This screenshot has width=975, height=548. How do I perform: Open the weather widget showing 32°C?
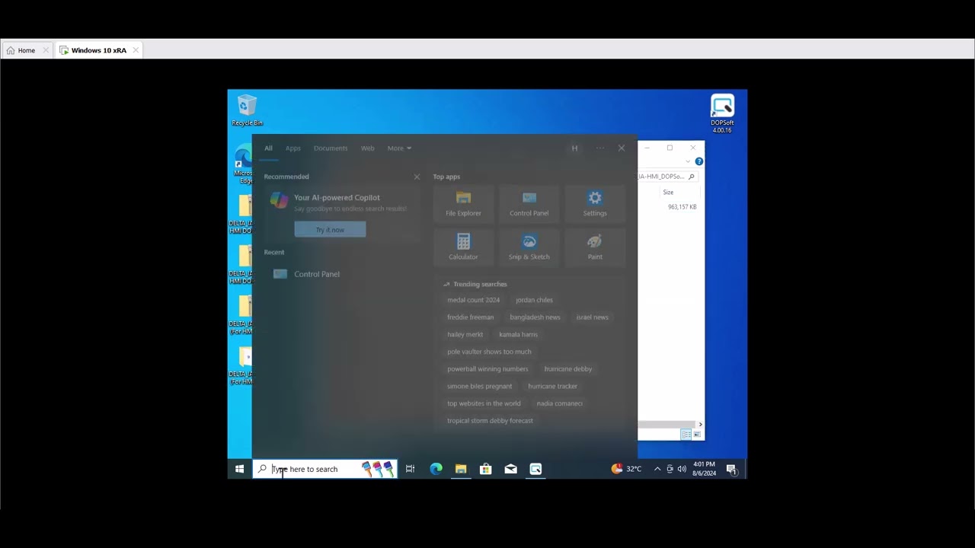point(626,469)
